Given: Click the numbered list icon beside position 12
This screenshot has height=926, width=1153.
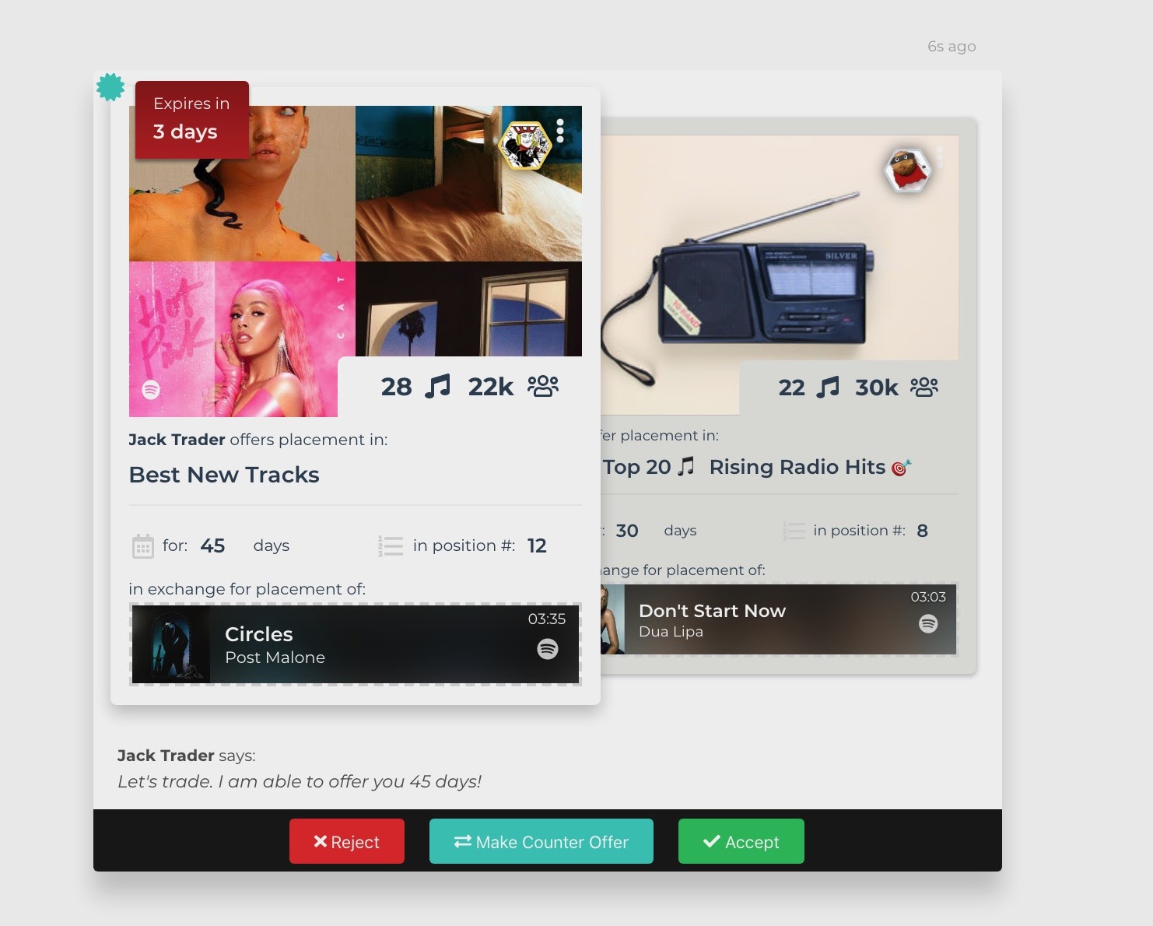Looking at the screenshot, I should tap(391, 545).
